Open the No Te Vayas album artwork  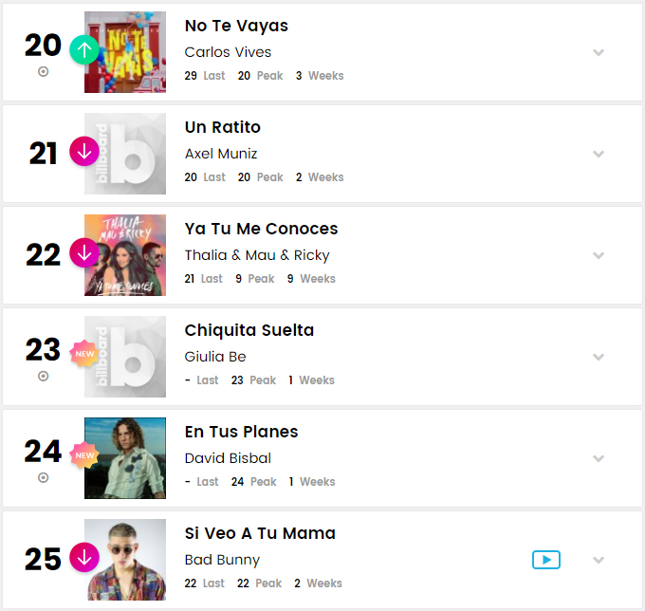tap(125, 52)
